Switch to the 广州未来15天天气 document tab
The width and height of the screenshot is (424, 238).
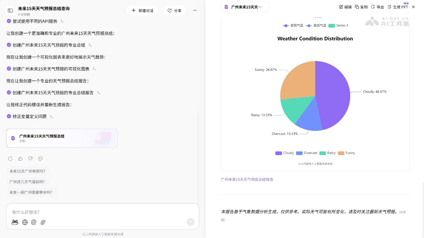point(245,7)
